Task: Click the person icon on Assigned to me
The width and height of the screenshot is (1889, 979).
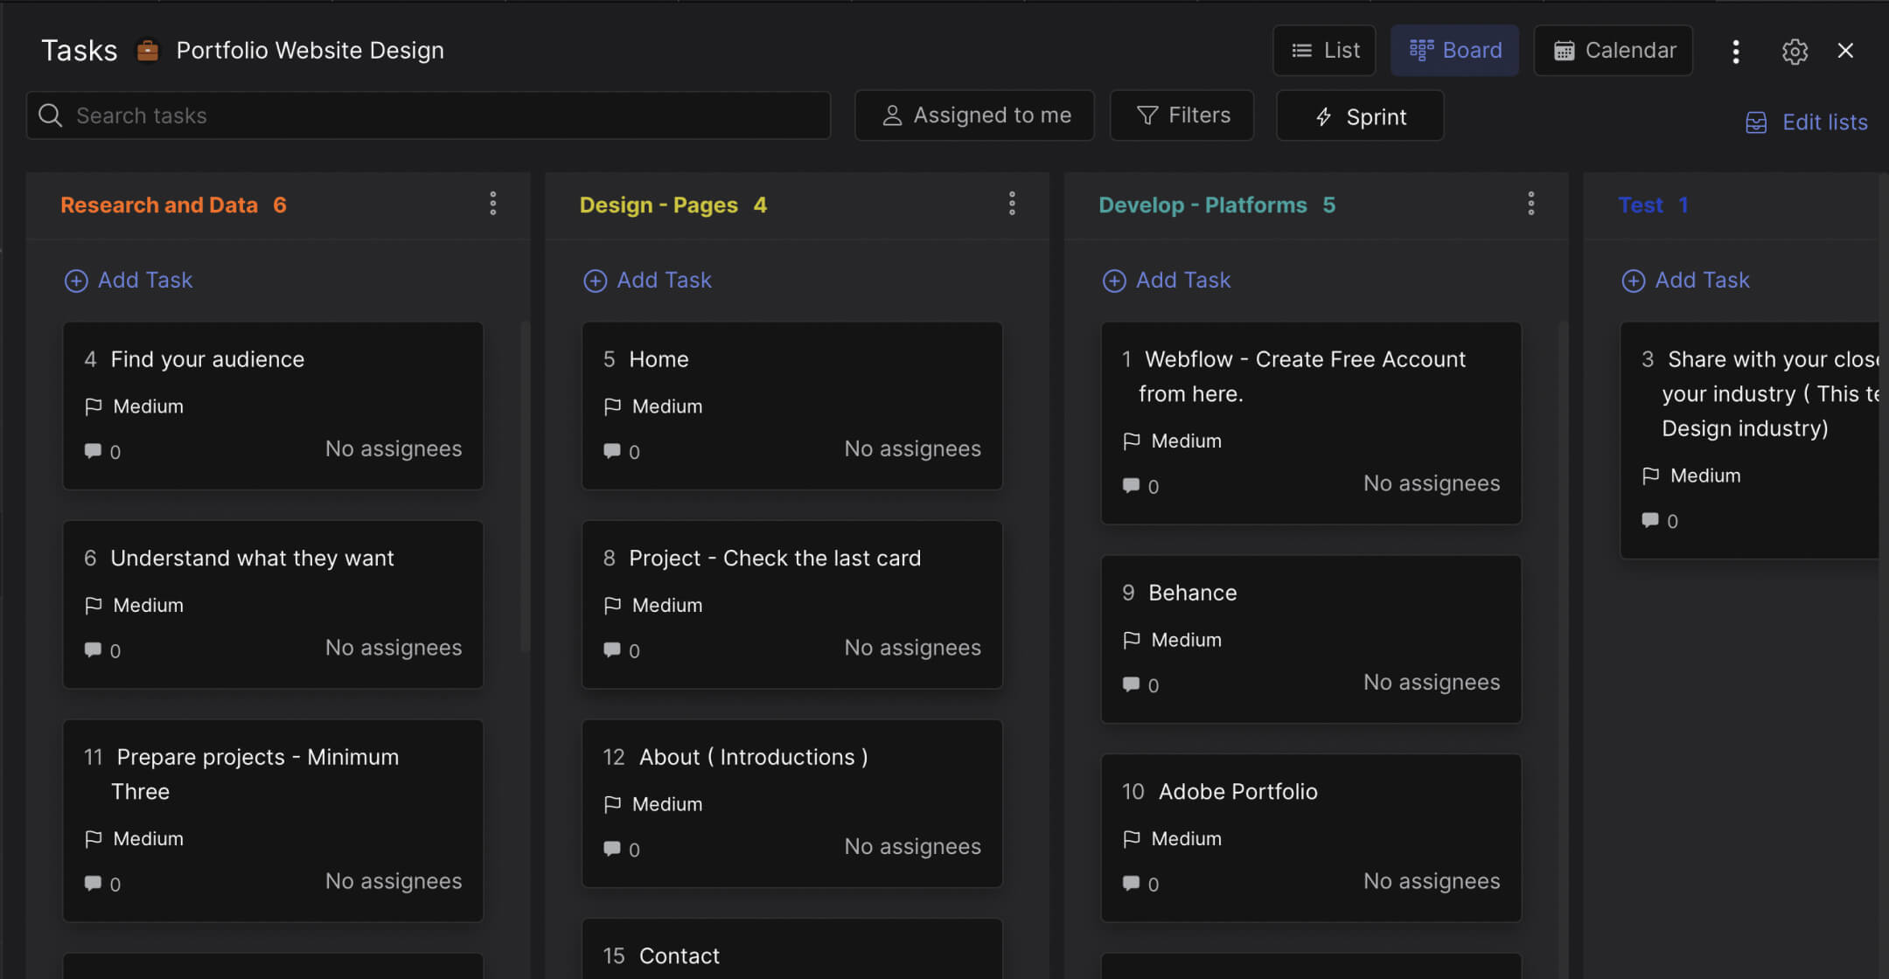Action: pyautogui.click(x=892, y=115)
